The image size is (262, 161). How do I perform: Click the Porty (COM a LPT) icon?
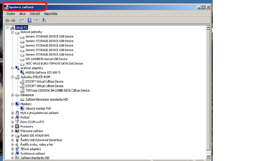click(x=17, y=122)
